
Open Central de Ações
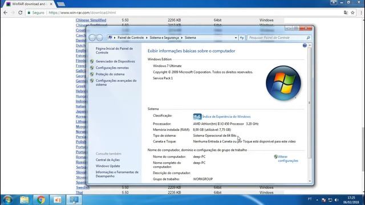tap(108, 160)
